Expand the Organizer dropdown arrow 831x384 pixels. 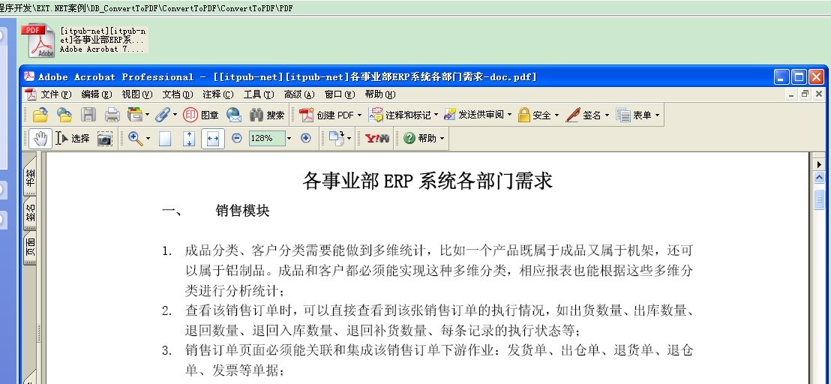(147, 115)
